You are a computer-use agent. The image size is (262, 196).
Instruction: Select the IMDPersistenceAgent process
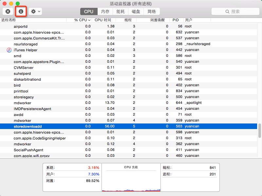[x=128, y=109]
